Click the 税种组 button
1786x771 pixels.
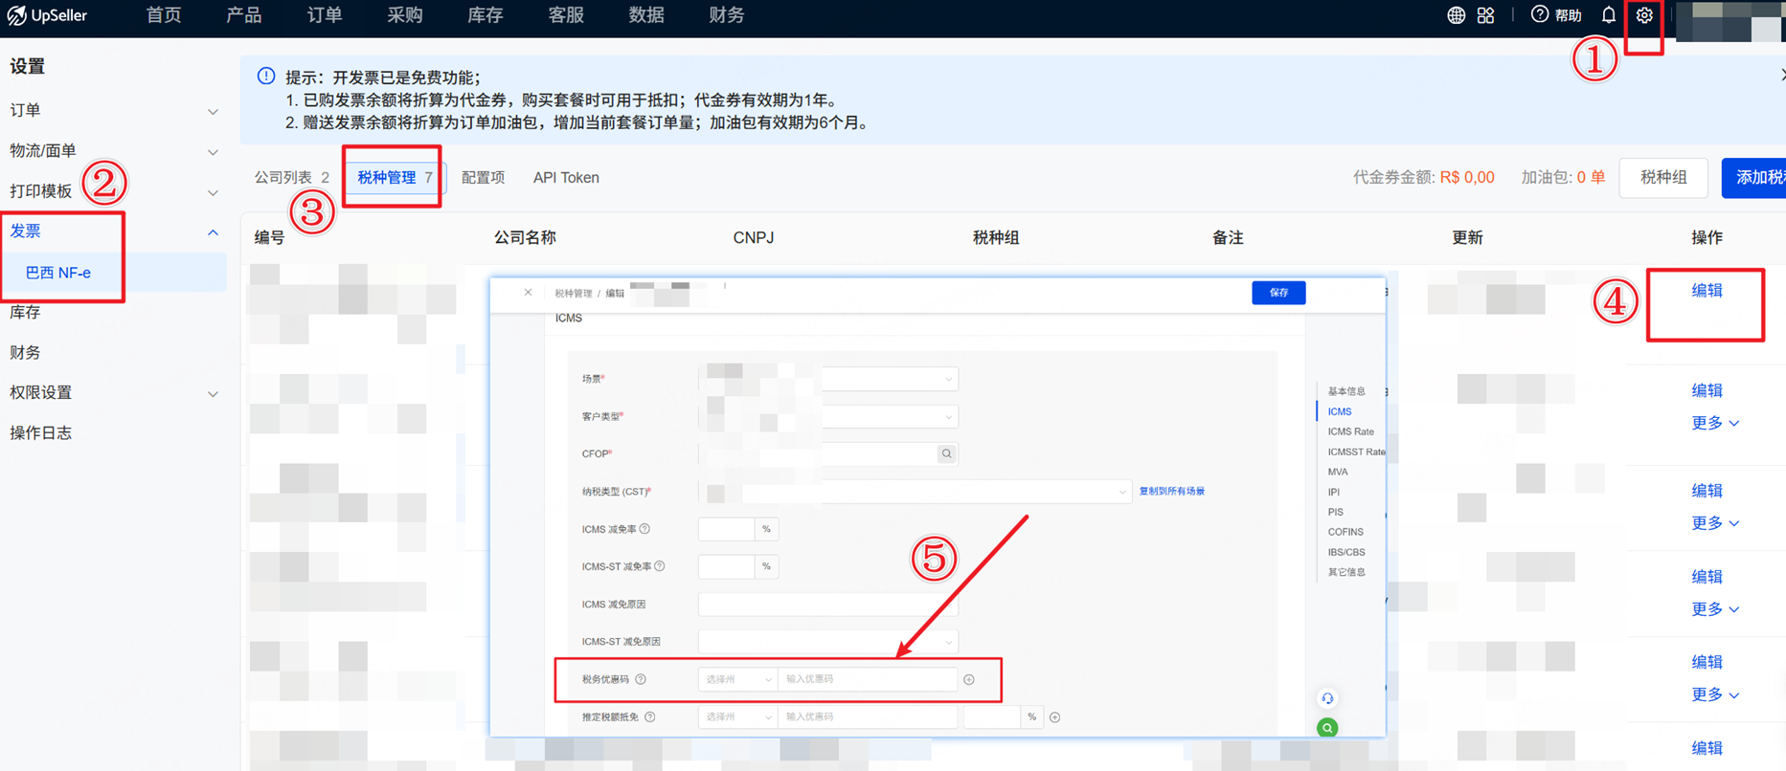coord(1663,178)
